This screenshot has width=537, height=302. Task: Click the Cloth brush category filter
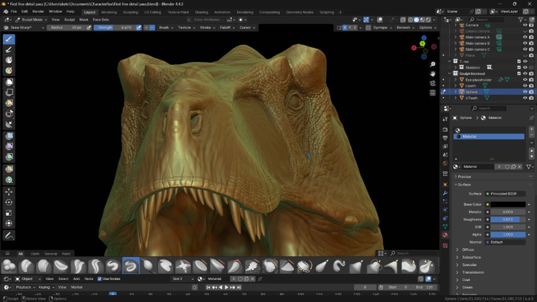(x=35, y=254)
